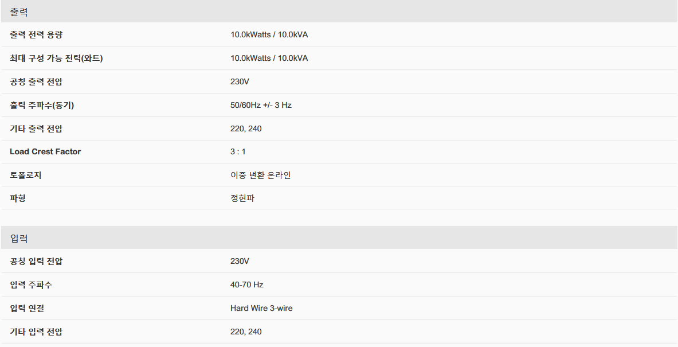Click the 50/60Hz +/- 3 Hz value
Image resolution: width=678 pixels, height=347 pixels.
click(x=261, y=106)
